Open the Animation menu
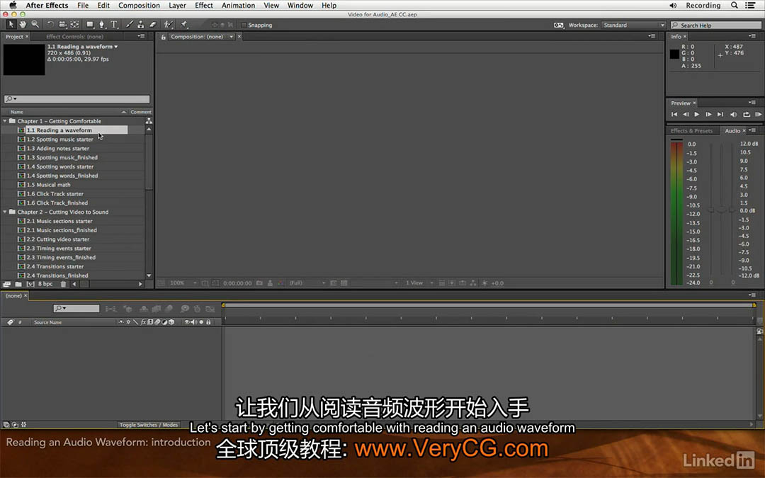This screenshot has width=765, height=478. coord(238,6)
